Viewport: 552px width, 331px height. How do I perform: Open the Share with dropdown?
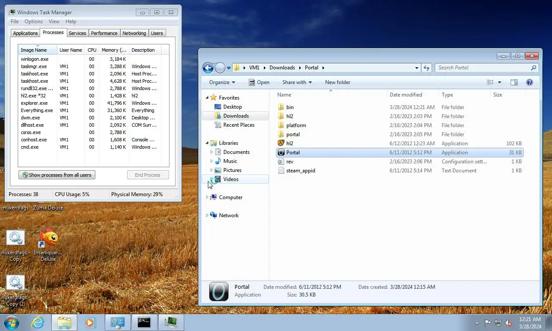tap(297, 82)
